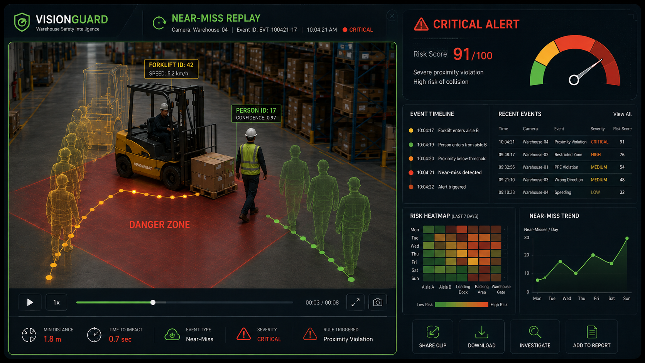This screenshot has width=645, height=363.
Task: Click the Min Distance crosshair icon
Action: (29, 335)
